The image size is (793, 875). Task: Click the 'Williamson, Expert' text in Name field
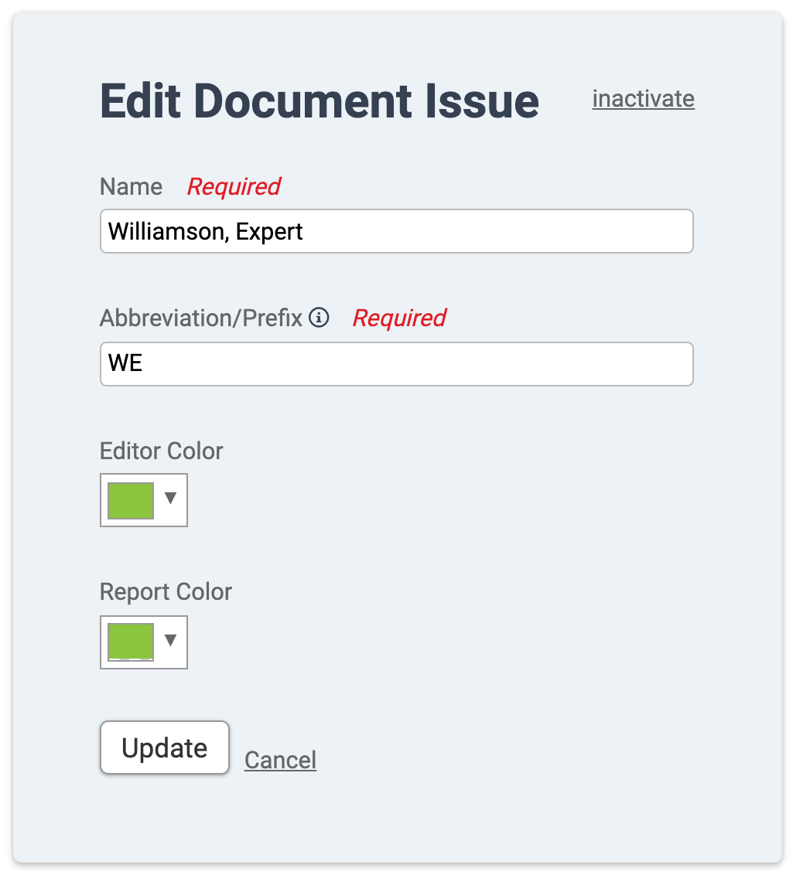click(206, 232)
